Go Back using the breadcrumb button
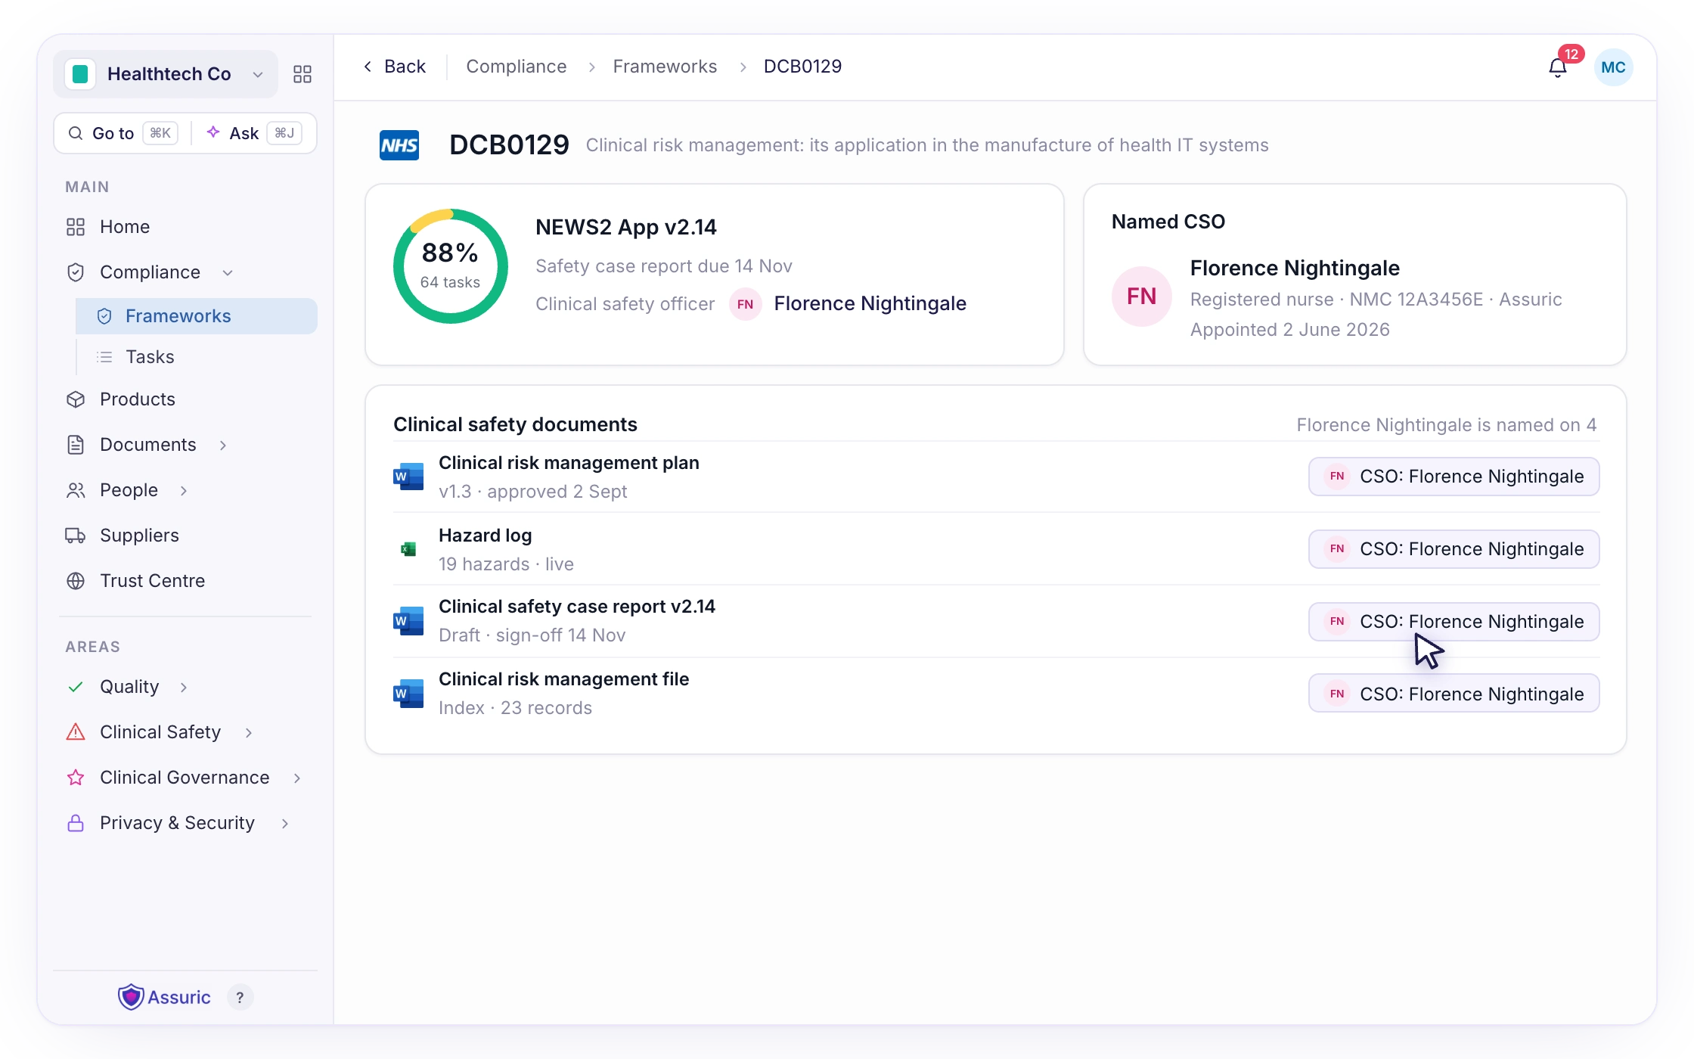This screenshot has width=1694, height=1059. click(394, 67)
